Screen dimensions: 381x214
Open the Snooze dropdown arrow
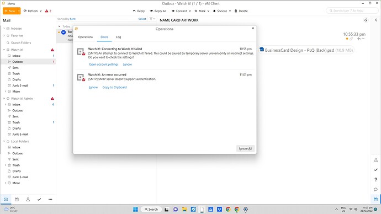tap(230, 11)
